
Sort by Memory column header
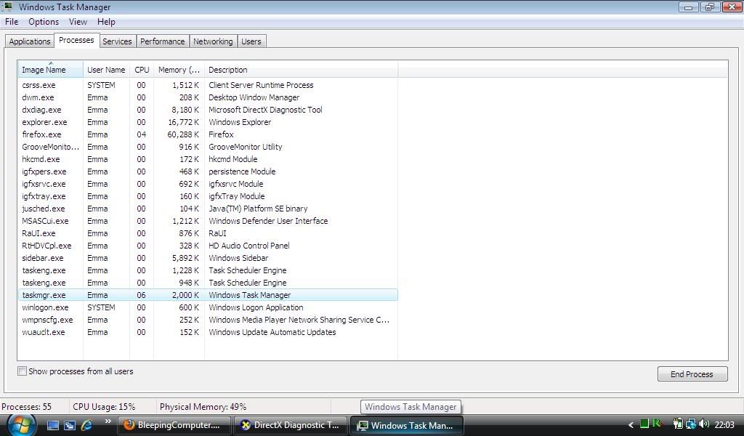click(x=179, y=69)
